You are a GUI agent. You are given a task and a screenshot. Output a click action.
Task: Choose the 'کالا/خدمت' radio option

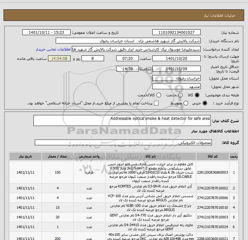pos(158,95)
